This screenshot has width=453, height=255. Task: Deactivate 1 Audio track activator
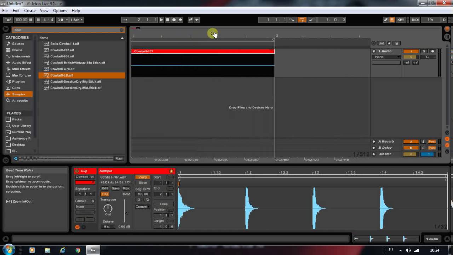point(411,51)
